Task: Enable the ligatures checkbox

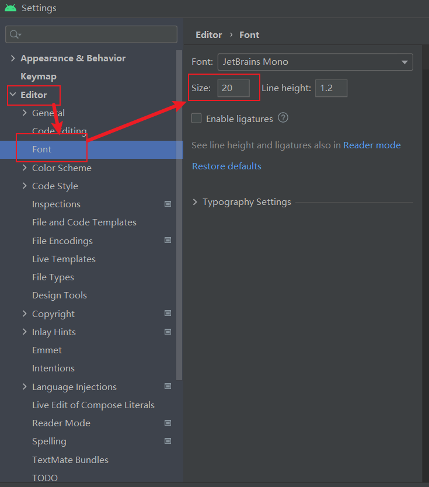Action: (x=197, y=119)
